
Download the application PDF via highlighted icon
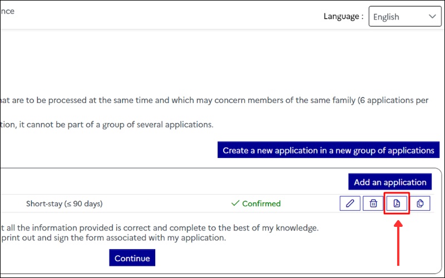397,203
